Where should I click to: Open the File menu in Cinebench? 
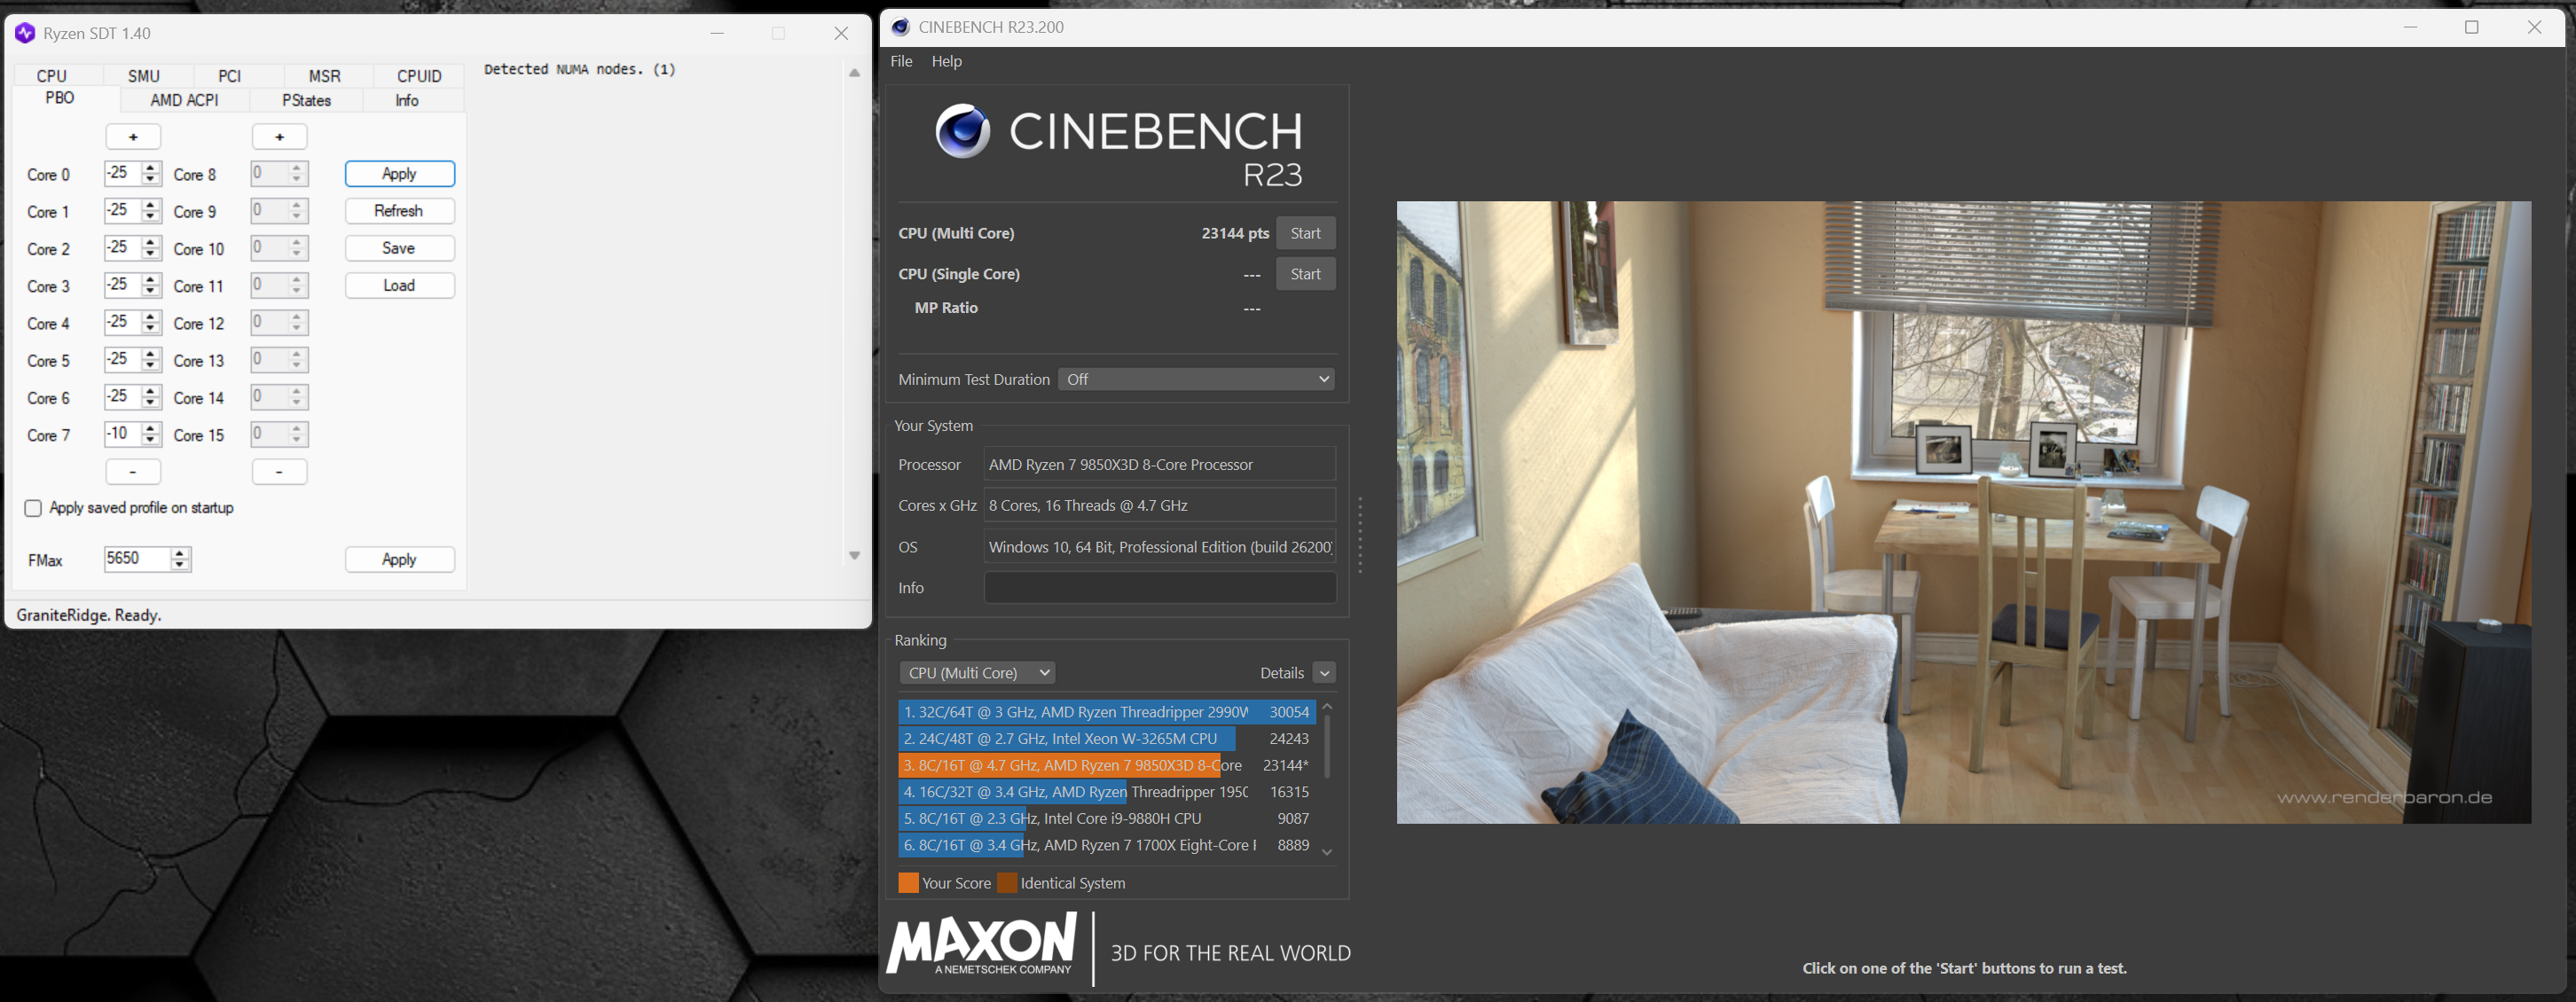[901, 61]
